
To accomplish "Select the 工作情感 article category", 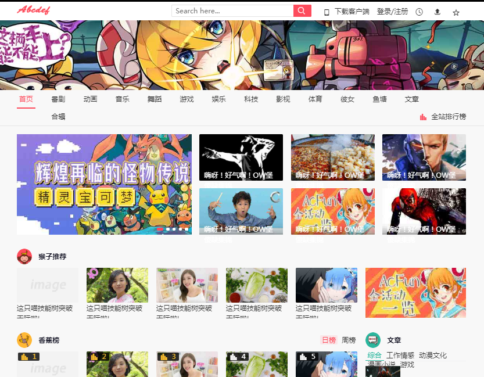I will 400,355.
